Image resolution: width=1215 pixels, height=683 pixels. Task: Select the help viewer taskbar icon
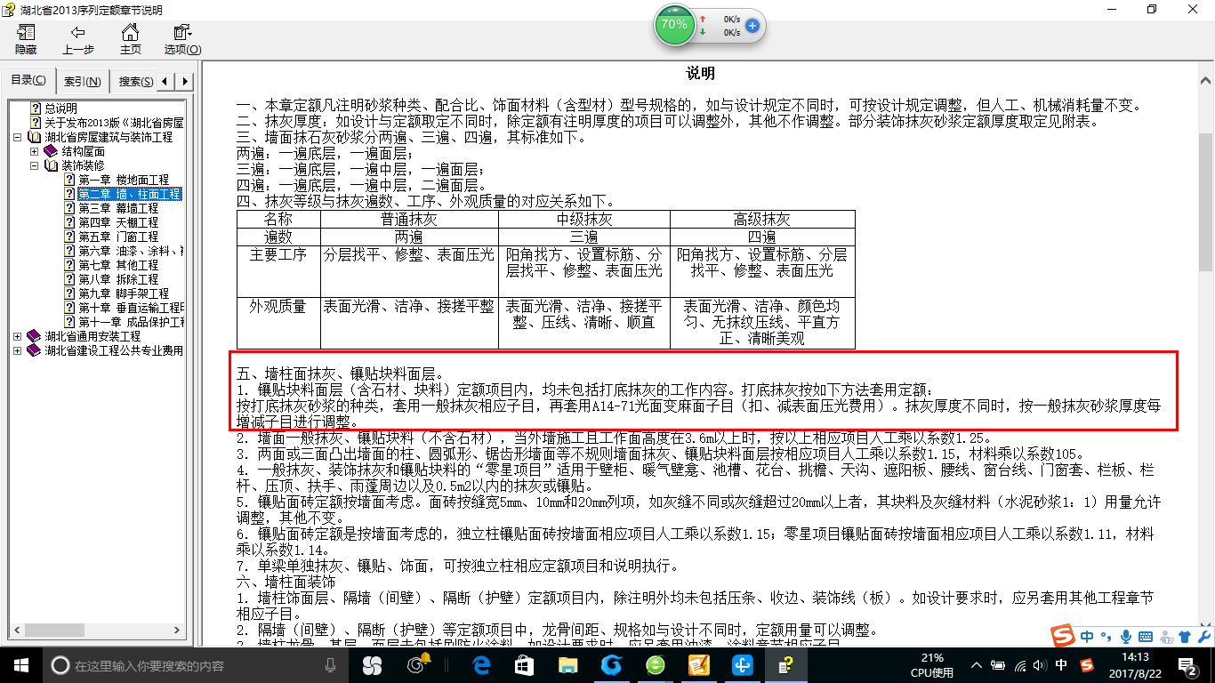tap(785, 665)
